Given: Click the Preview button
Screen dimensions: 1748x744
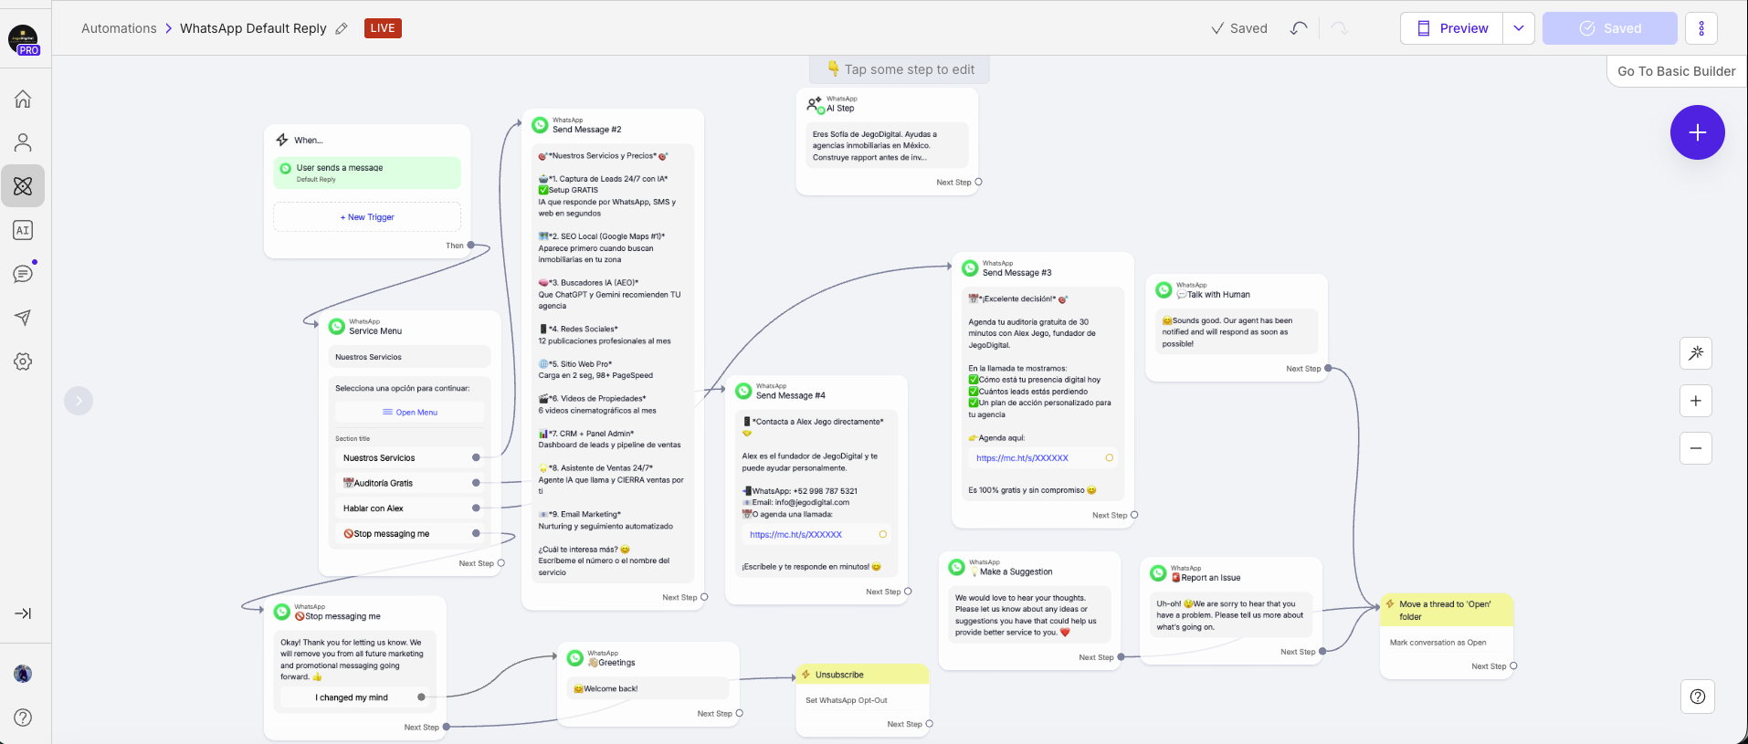Looking at the screenshot, I should pyautogui.click(x=1451, y=28).
